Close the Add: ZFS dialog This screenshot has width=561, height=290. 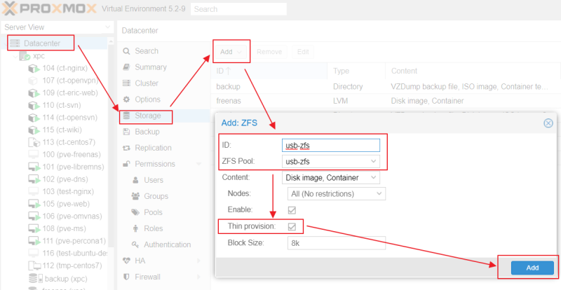pyautogui.click(x=548, y=123)
